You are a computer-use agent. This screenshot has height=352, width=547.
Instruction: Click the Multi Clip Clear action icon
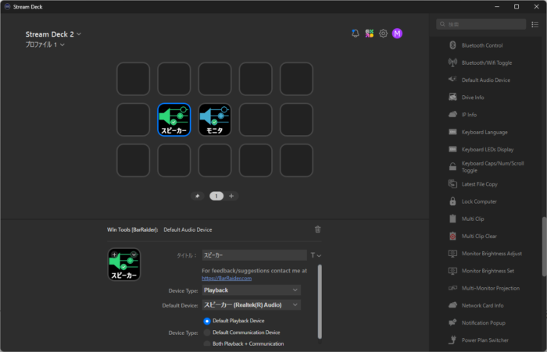[452, 236]
